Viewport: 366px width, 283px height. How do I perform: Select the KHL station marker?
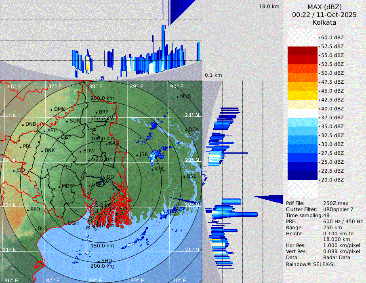point(152,169)
